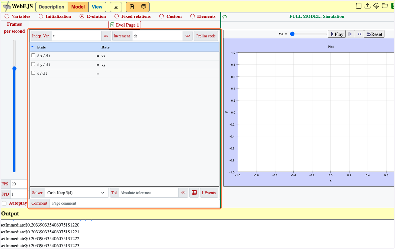This screenshot has width=395, height=249.
Task: Select the Fixed relations radio button
Action: [117, 16]
